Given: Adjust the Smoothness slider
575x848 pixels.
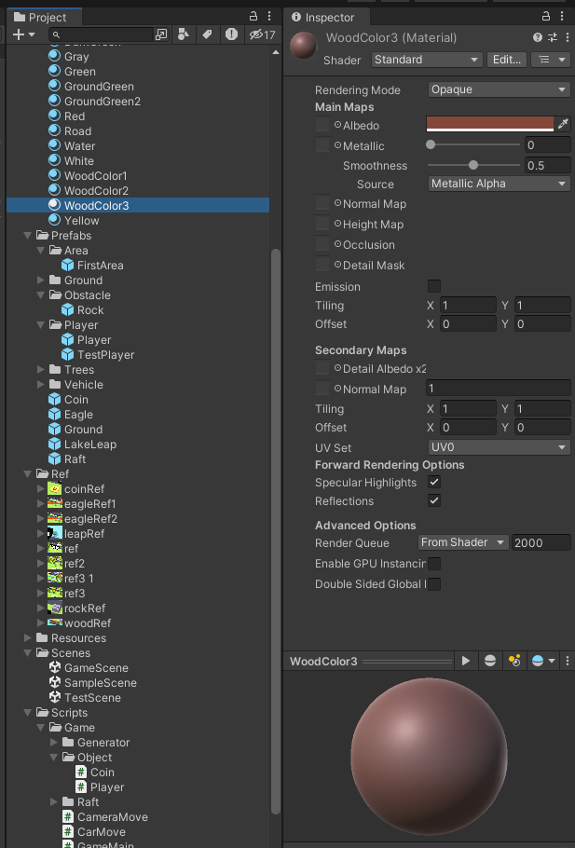Looking at the screenshot, I should pos(473,165).
